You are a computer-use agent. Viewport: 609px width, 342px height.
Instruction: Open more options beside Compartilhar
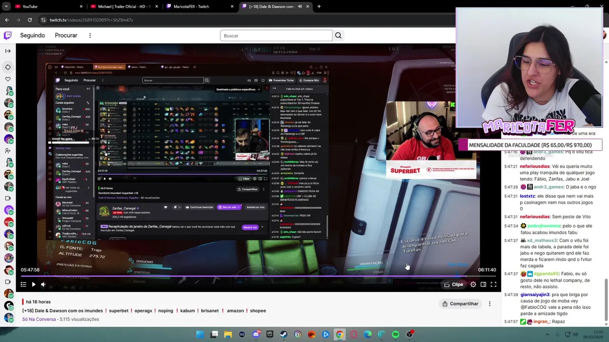pyautogui.click(x=490, y=304)
